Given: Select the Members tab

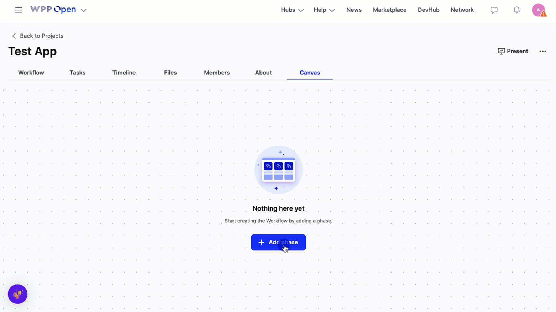Looking at the screenshot, I should click(217, 73).
